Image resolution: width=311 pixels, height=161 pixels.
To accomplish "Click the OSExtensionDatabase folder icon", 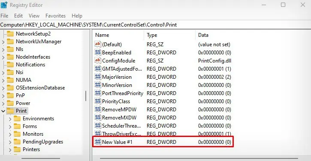I will pyautogui.click(x=10, y=88).
